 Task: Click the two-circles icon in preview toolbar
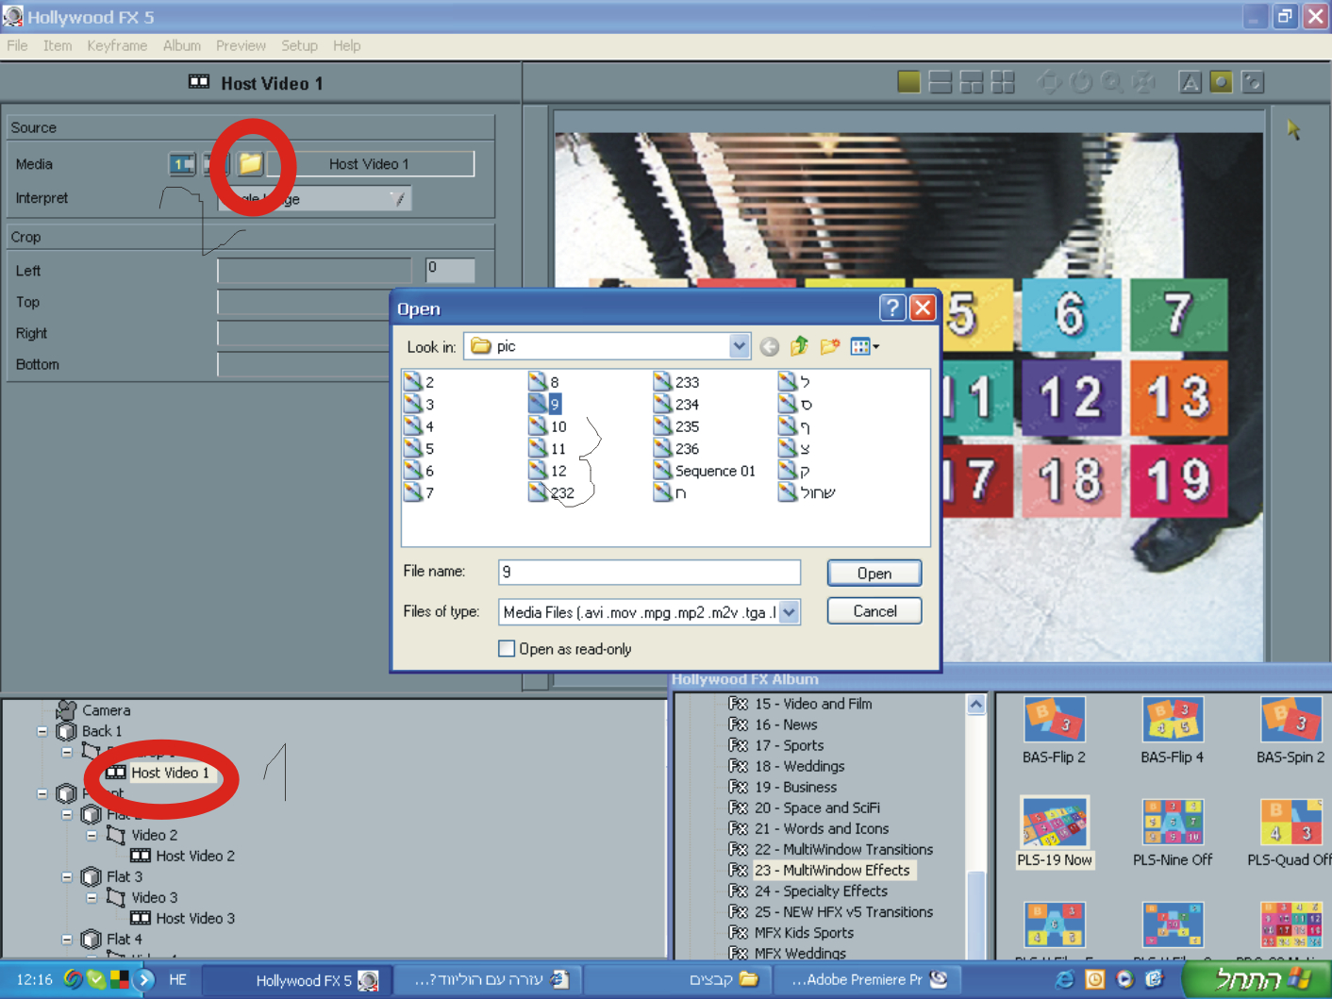[x=1253, y=82]
